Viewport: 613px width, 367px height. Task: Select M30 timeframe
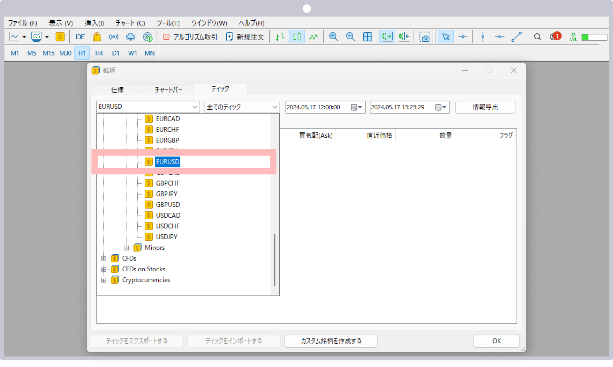point(65,53)
